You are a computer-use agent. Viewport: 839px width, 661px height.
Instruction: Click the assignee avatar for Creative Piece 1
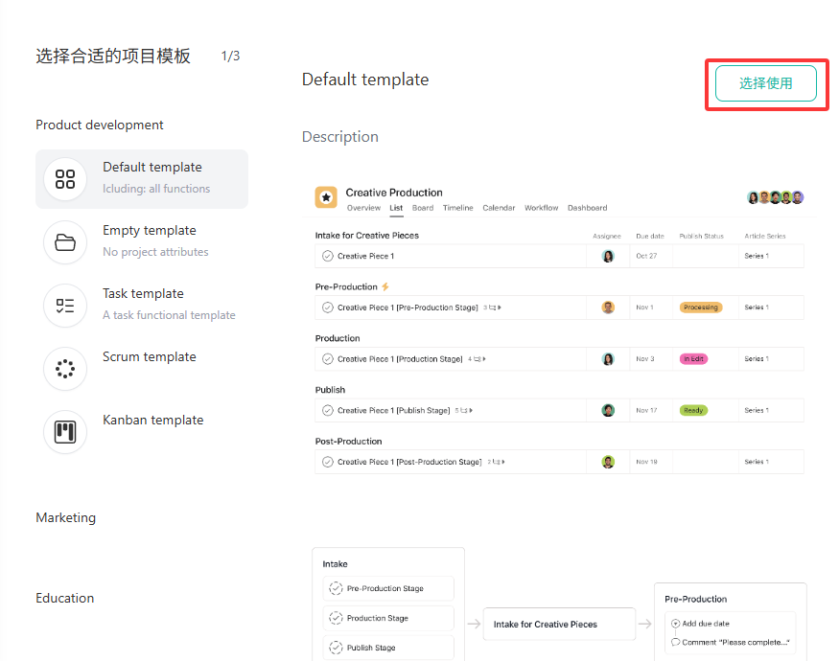[x=608, y=256]
